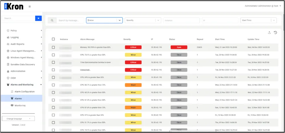Expand the Logging menu arrow

click(41, 37)
